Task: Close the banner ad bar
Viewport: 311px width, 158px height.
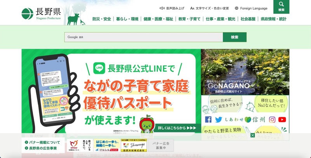Action: point(252,135)
